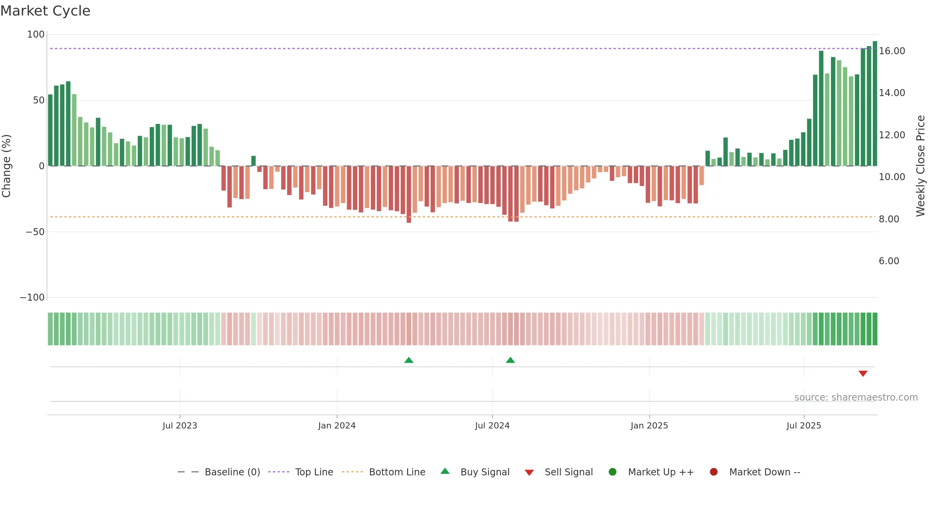Click the −100 tick on the left axis
Screen dimensions: 931x523
tap(32, 298)
